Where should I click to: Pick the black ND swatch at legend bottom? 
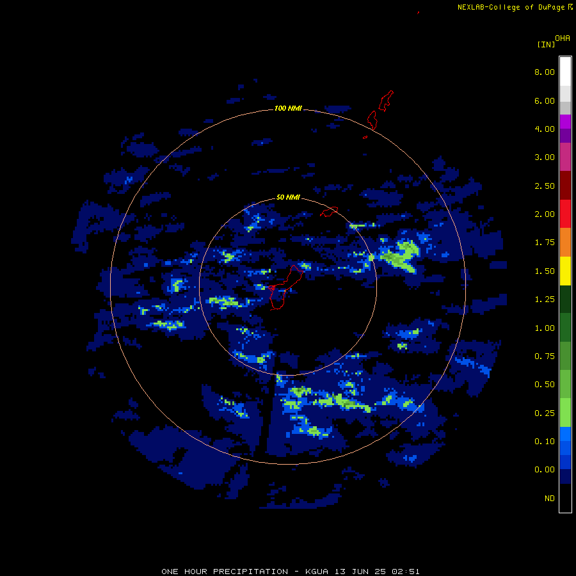click(565, 498)
